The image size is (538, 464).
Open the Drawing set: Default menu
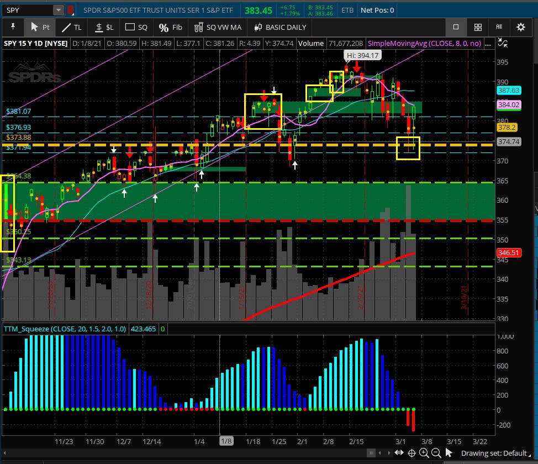[495, 454]
